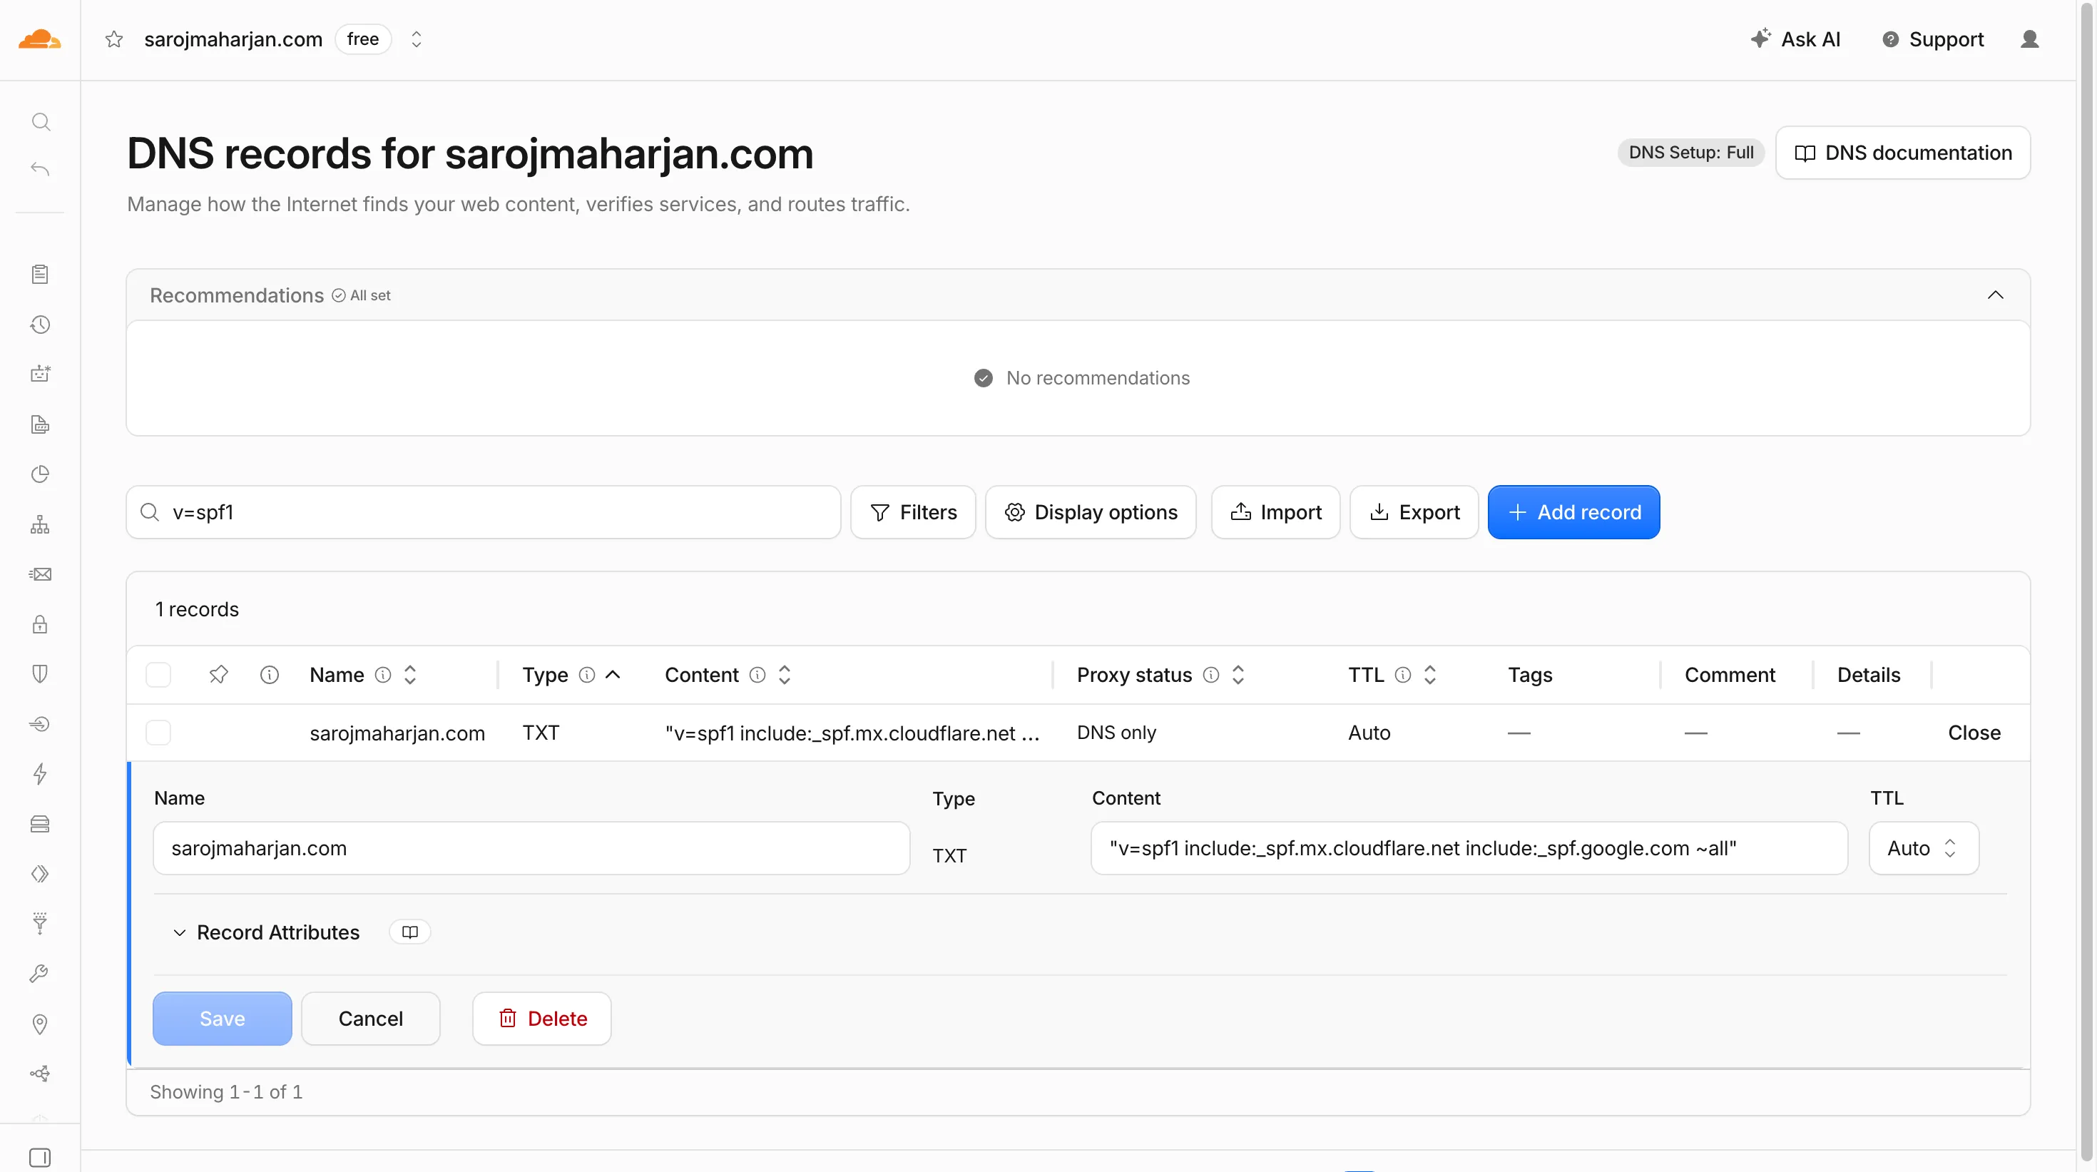Open Overview clipboard icon in sidebar
This screenshot has width=2097, height=1172.
tap(40, 275)
